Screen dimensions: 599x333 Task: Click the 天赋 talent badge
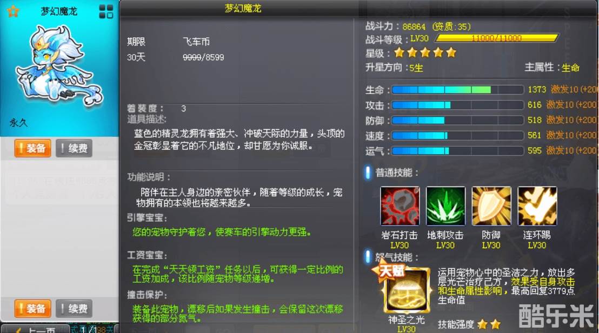click(389, 271)
